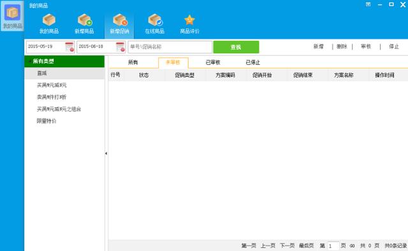
Task: Select 买满N元减X元 promotion type
Action: coord(52,85)
